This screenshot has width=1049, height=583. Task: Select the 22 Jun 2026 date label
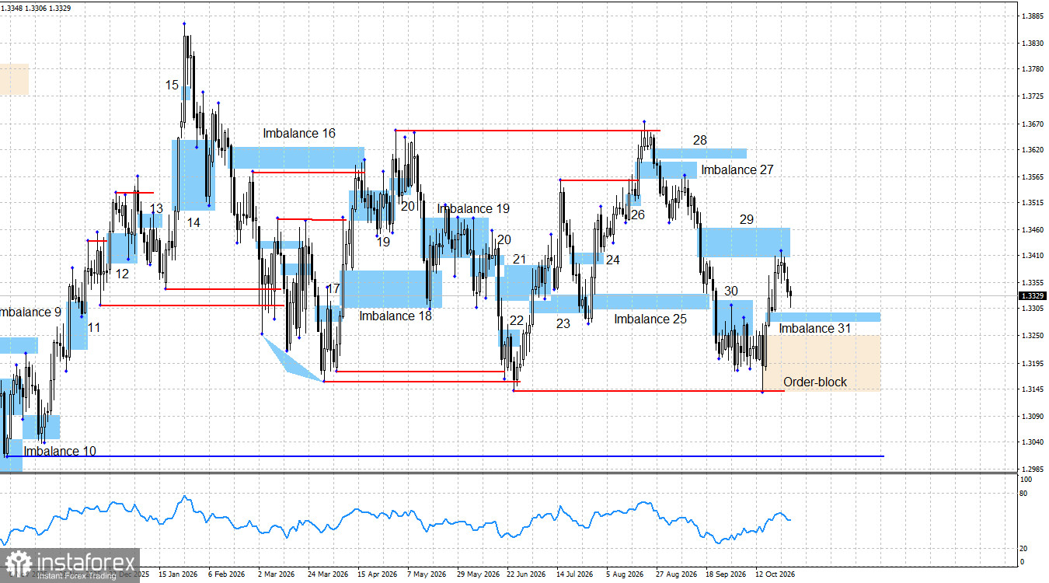[526, 574]
